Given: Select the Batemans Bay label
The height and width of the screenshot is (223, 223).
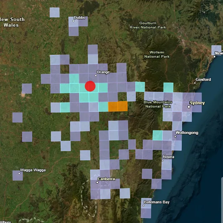Looking at the screenshot, I should point(157,202).
